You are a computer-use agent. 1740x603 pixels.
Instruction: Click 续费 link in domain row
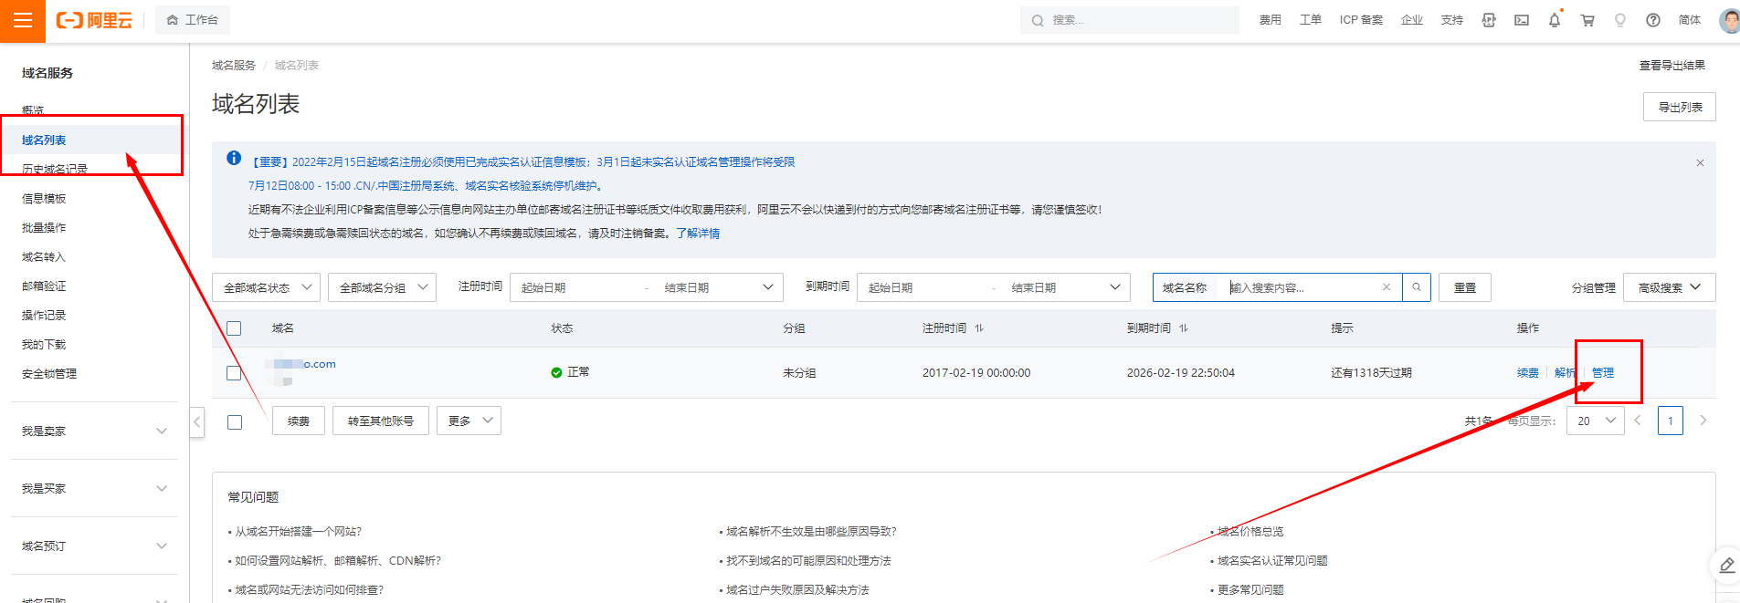click(1527, 372)
